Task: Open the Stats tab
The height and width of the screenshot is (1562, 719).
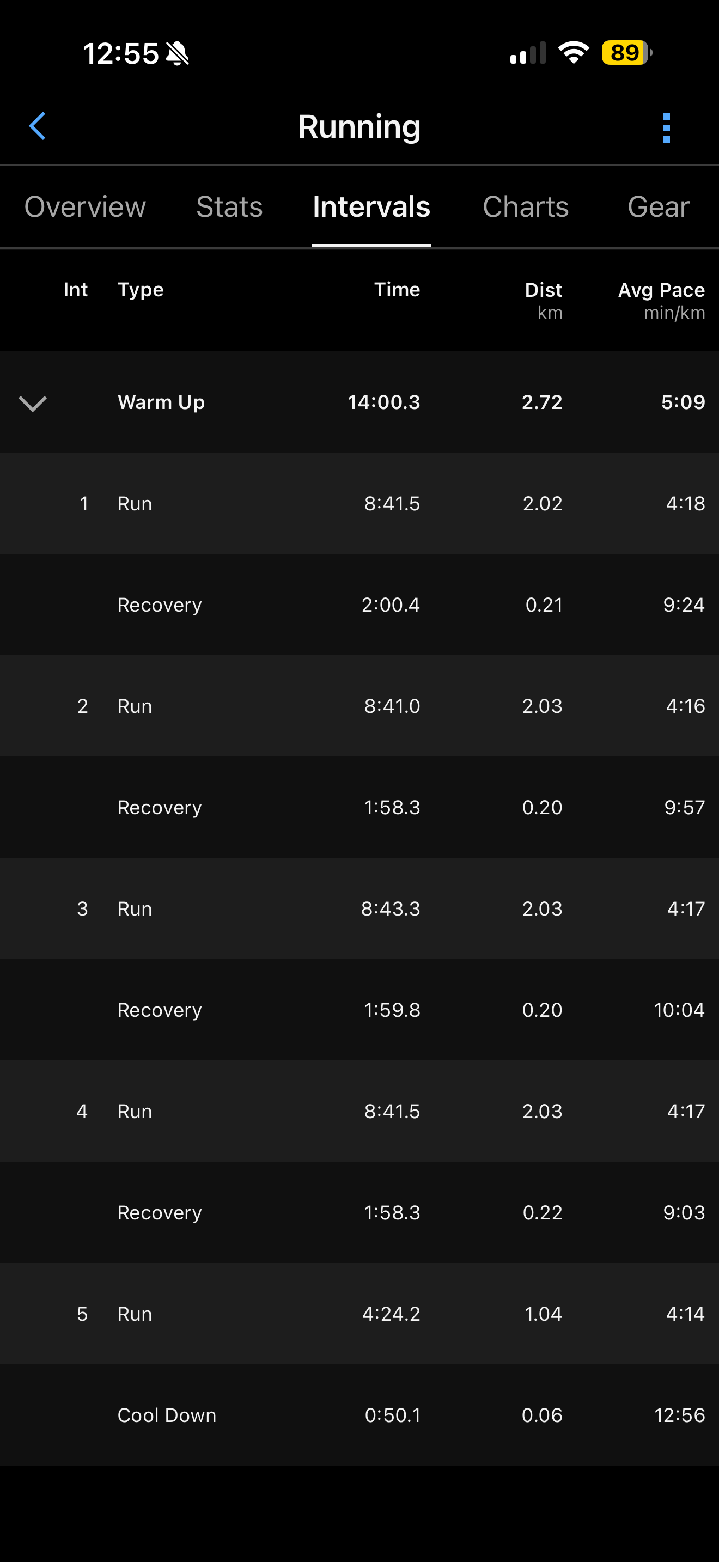Action: (x=229, y=207)
